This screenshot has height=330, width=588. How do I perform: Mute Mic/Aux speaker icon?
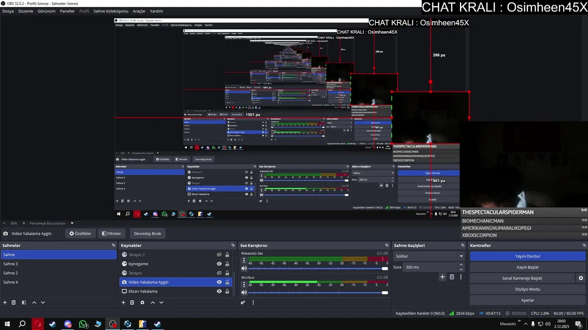(244, 292)
